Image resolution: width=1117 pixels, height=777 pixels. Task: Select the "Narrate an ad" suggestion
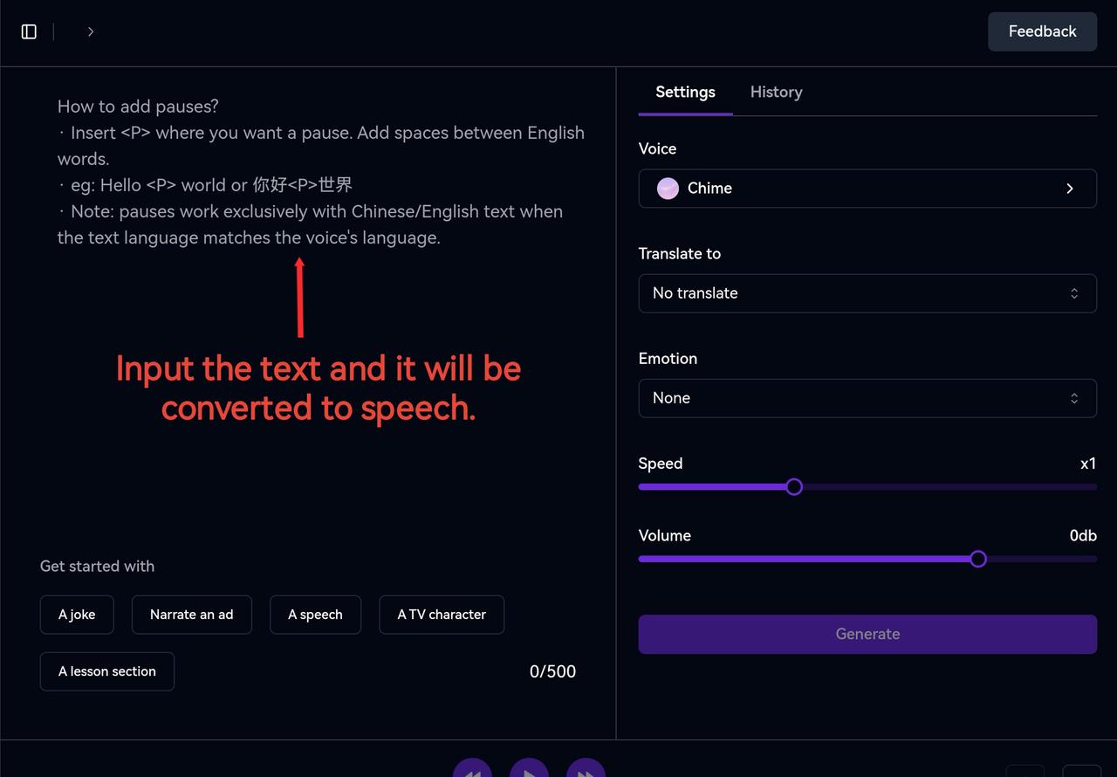(x=191, y=615)
